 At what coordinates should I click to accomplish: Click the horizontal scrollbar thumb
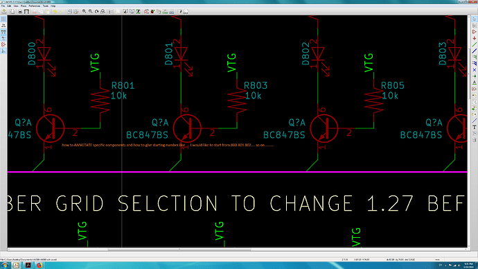tap(179, 249)
